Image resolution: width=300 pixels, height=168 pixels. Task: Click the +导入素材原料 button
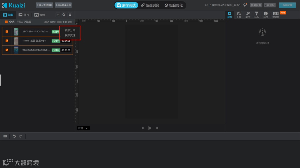44,5
